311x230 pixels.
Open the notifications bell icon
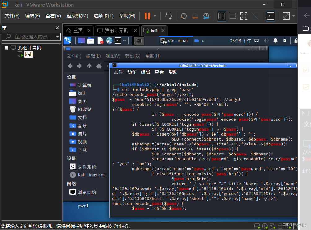pyautogui.click(x=275, y=41)
